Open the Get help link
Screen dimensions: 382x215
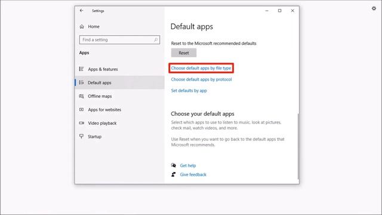click(x=188, y=165)
